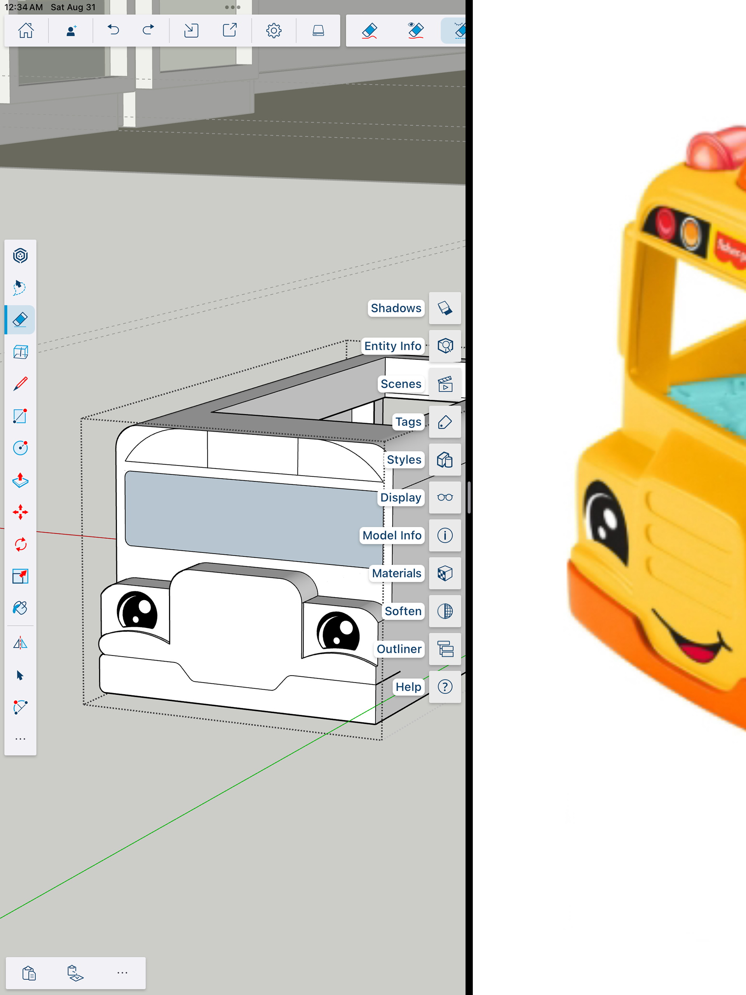The width and height of the screenshot is (746, 995).
Task: Select the Eraser tool in left toolbar
Action: coord(20,320)
